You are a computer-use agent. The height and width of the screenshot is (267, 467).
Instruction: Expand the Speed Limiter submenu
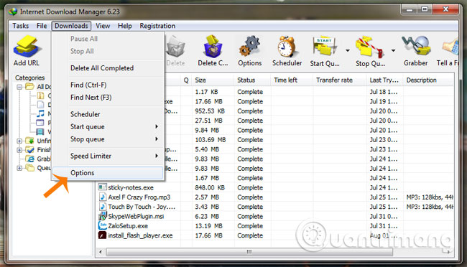[157, 156]
